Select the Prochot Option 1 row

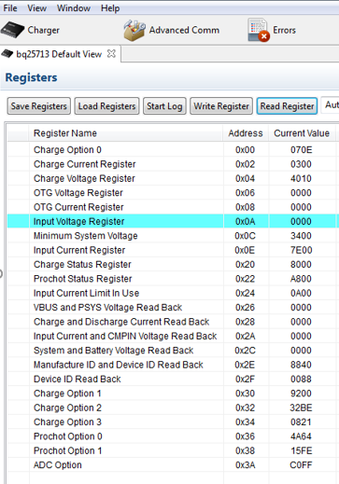(x=172, y=450)
